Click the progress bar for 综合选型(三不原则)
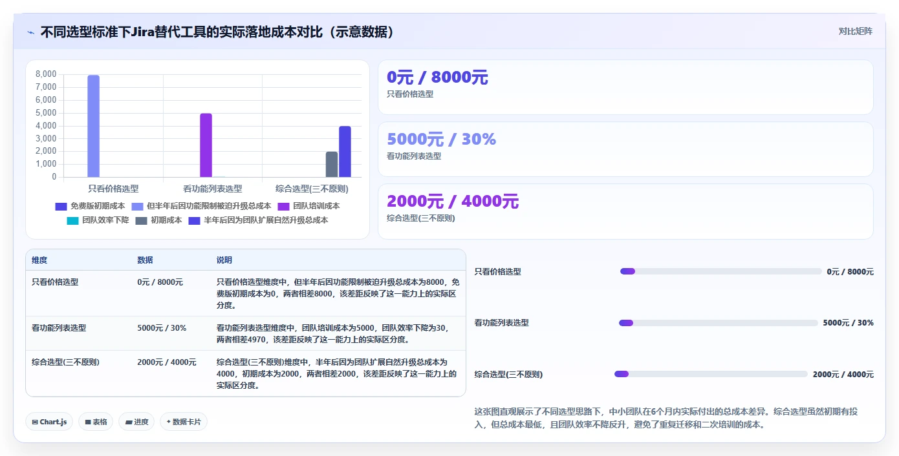Screen dimensions: 899x456 pos(711,374)
